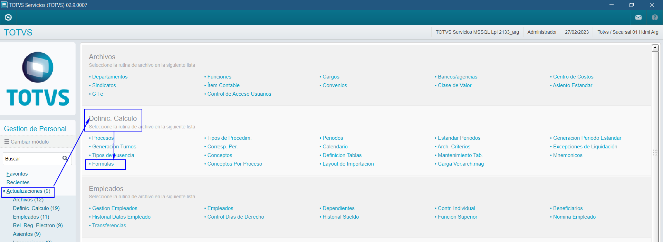Open Gestion Empleados routine
663x242 pixels.
115,208
